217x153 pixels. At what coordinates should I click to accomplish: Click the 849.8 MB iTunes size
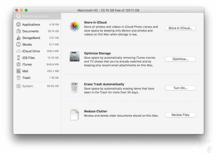[x=53, y=64]
